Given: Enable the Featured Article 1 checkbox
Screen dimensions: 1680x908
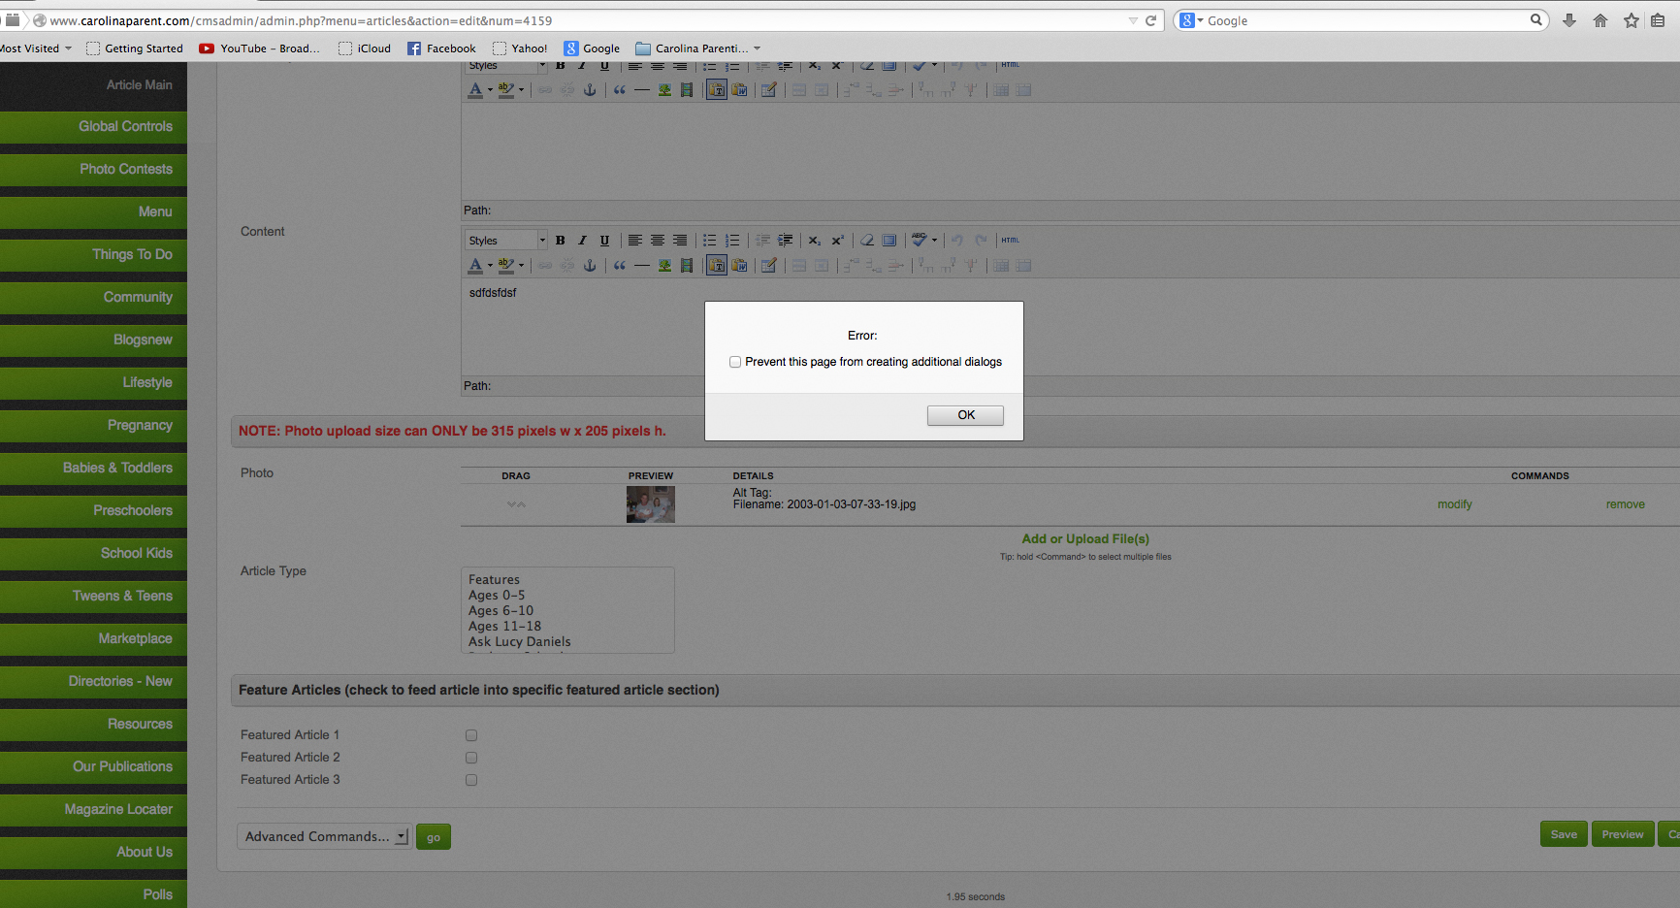Looking at the screenshot, I should pyautogui.click(x=471, y=735).
